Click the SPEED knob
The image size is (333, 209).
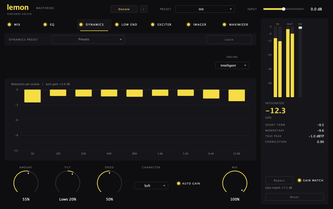(109, 183)
